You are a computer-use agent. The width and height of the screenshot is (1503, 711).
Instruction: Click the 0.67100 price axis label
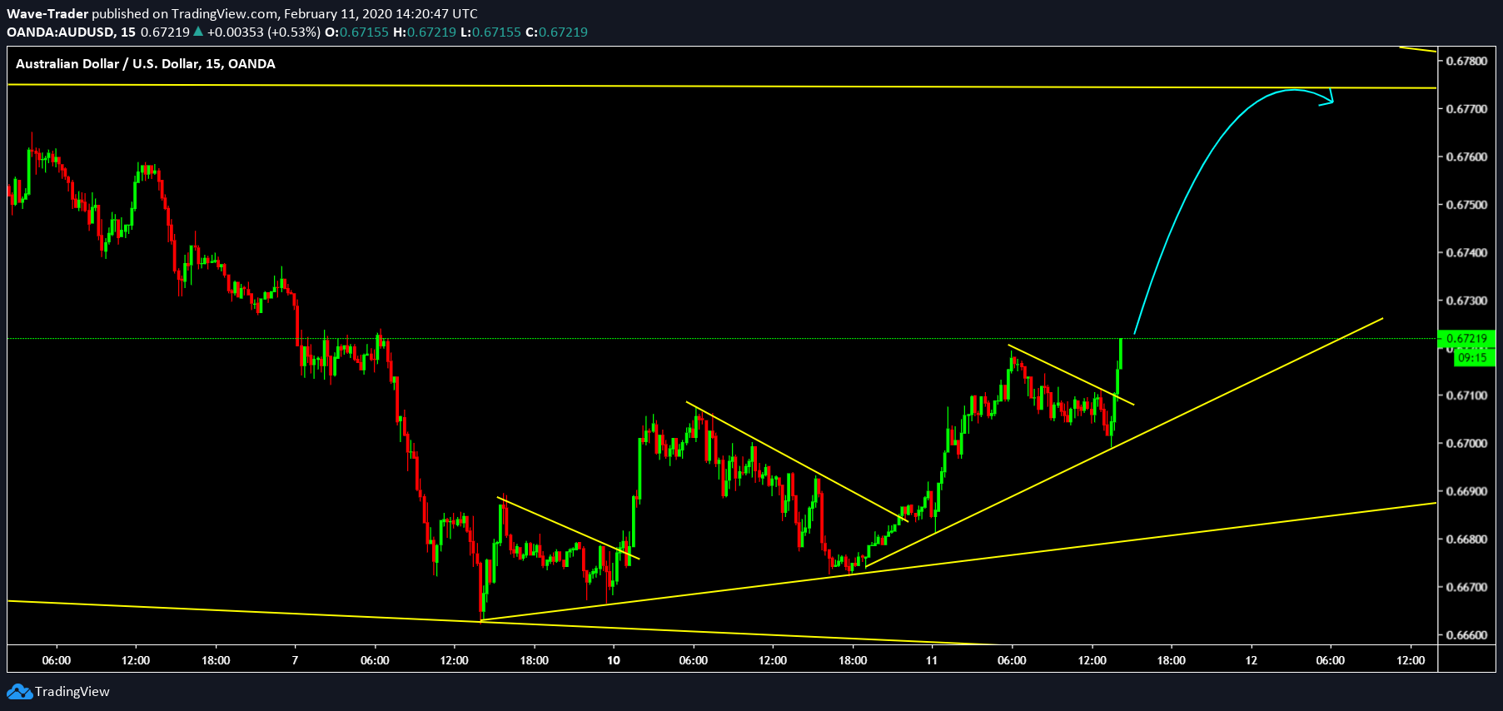coord(1466,395)
